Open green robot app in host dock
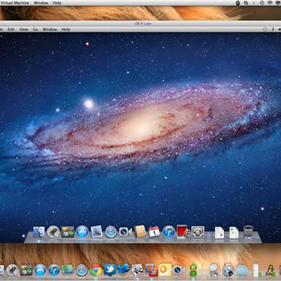This screenshot has width=281, height=281. point(193,270)
